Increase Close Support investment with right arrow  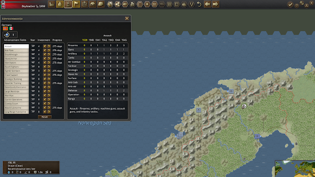pos(49,75)
